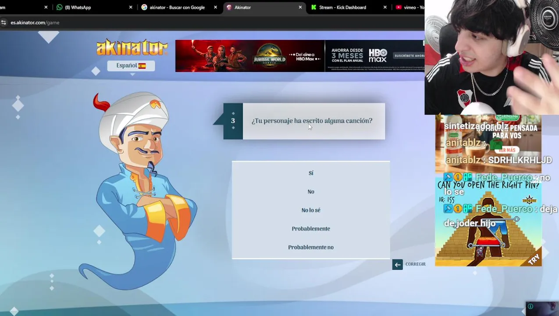Close the Google search tab
This screenshot has width=559, height=316.
215,7
